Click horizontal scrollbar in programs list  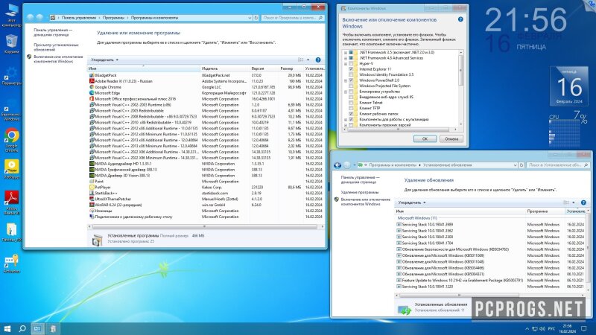click(x=204, y=227)
